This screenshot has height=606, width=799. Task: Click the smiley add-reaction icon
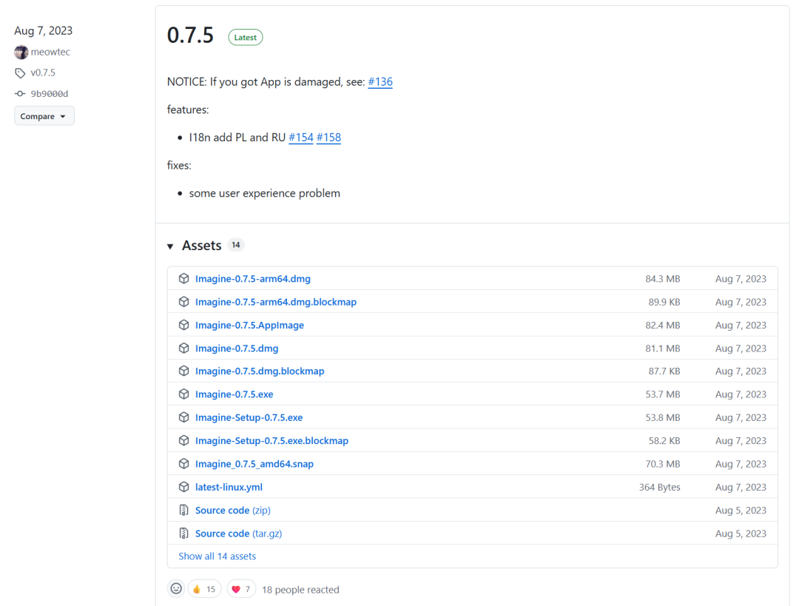click(176, 589)
